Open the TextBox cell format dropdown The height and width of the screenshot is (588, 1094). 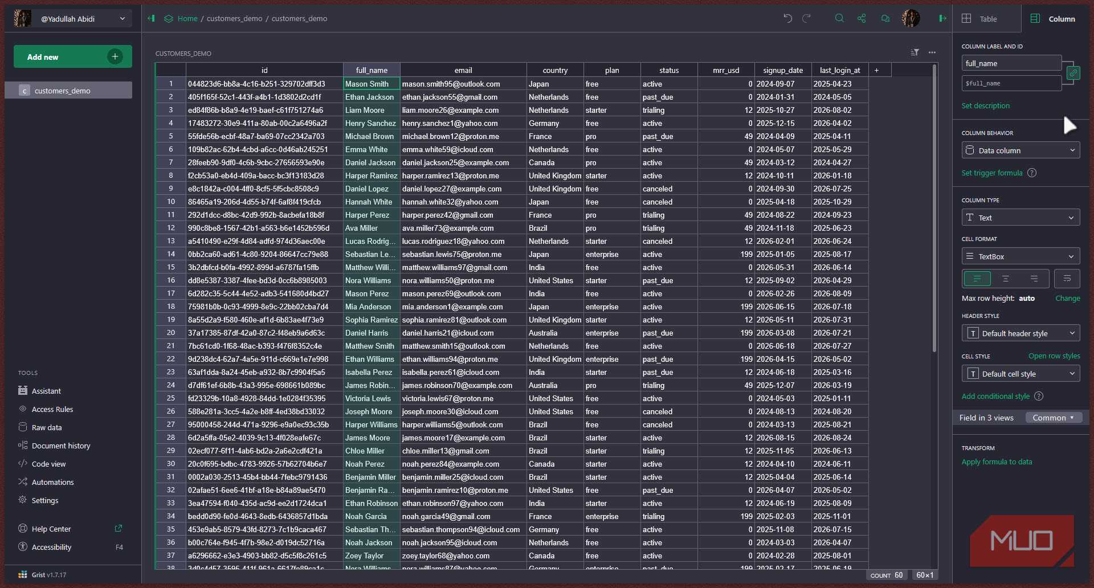point(1020,256)
